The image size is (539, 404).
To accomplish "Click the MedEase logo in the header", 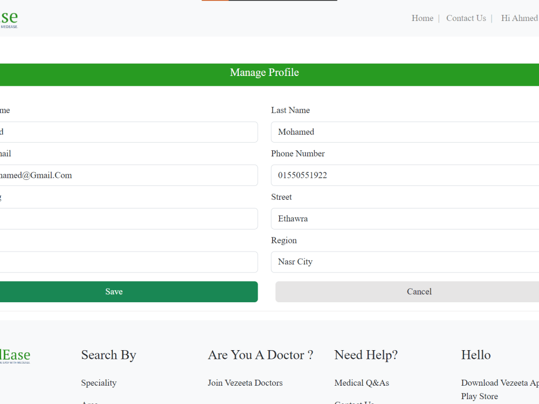I will [x=9, y=19].
